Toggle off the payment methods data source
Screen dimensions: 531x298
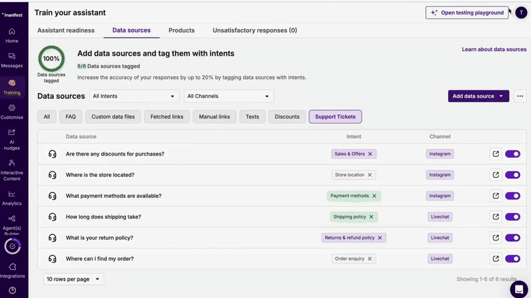pos(512,196)
